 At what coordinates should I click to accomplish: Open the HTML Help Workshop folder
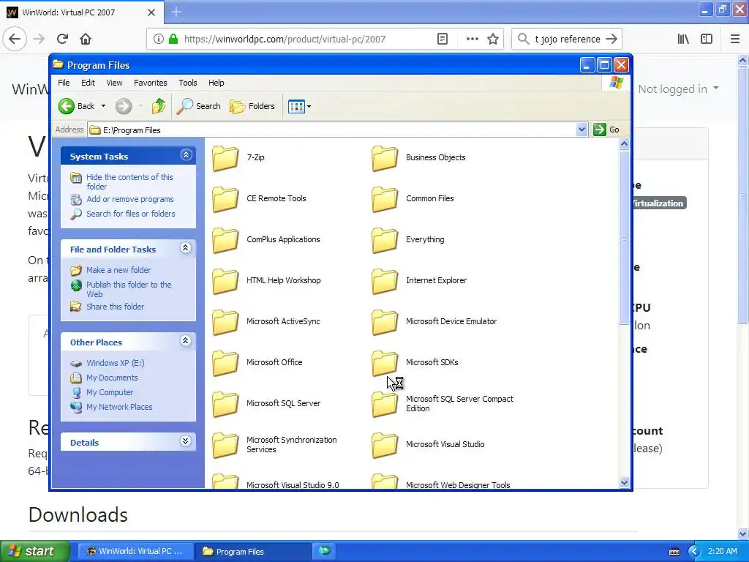pos(266,281)
